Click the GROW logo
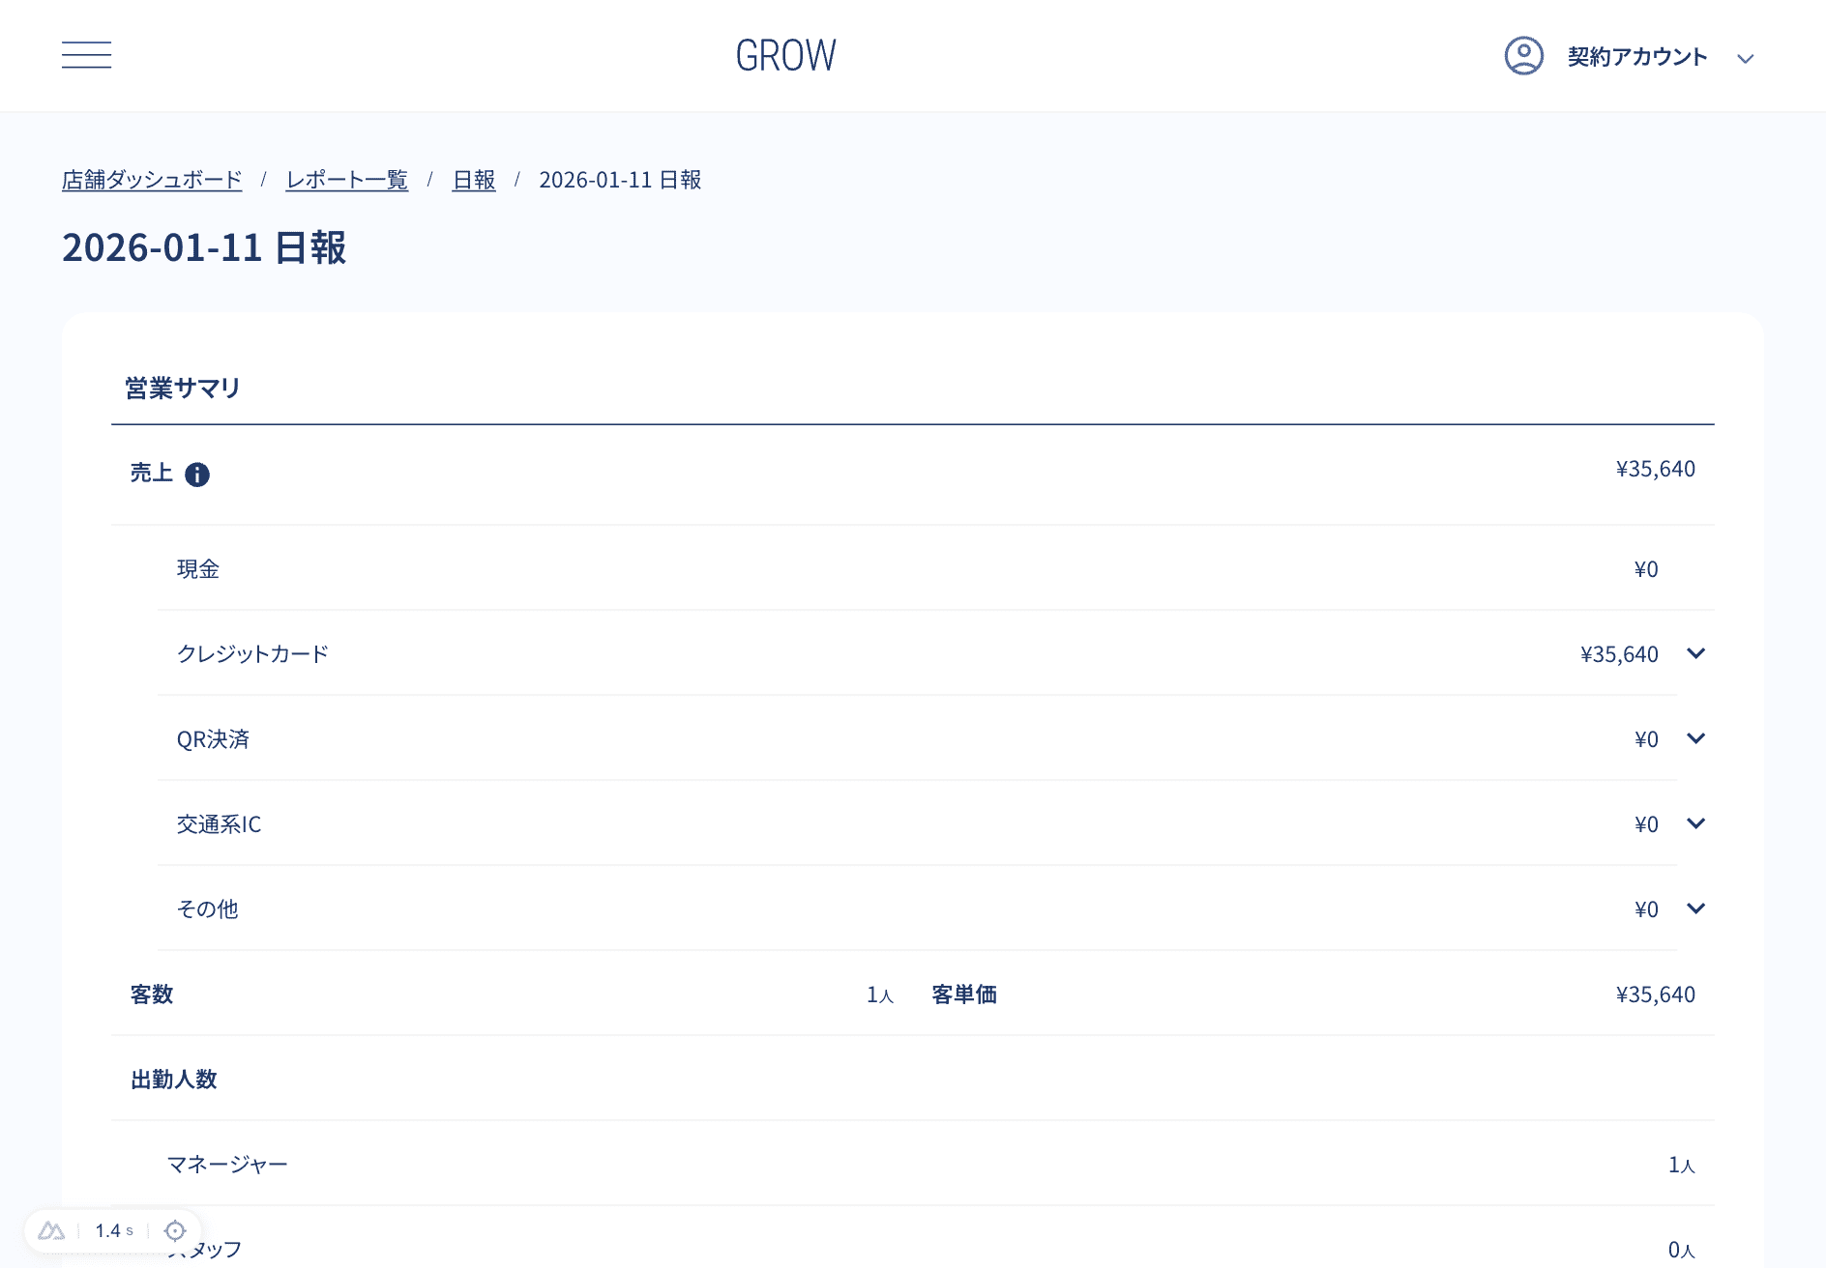The width and height of the screenshot is (1826, 1268). [785, 56]
